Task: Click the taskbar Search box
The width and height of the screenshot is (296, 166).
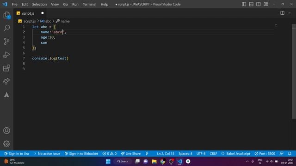Action: tap(123, 161)
